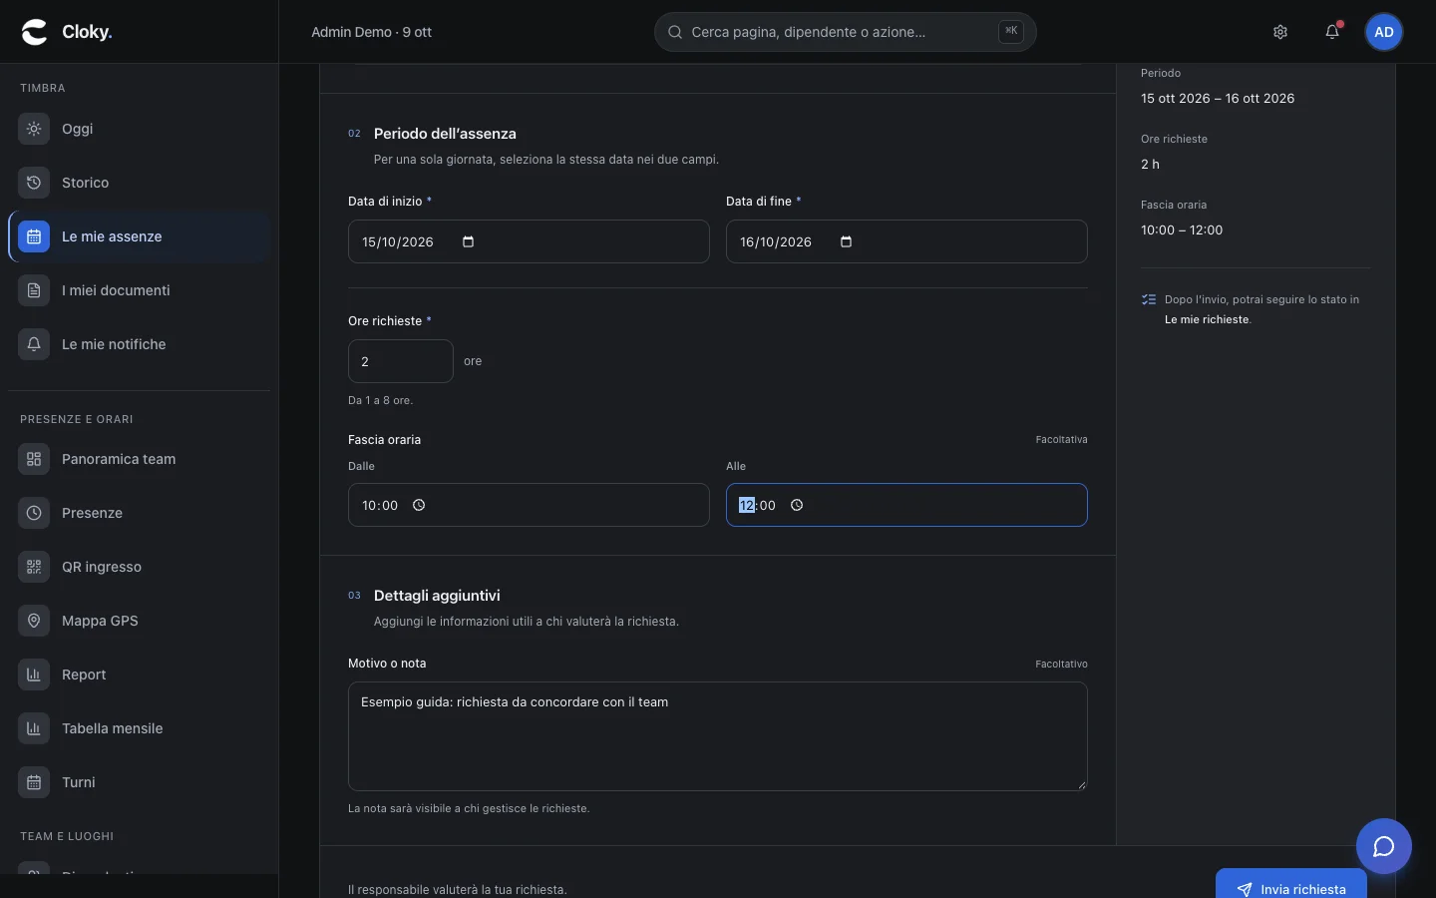Click into the Motivo o nota textarea

tap(718, 736)
